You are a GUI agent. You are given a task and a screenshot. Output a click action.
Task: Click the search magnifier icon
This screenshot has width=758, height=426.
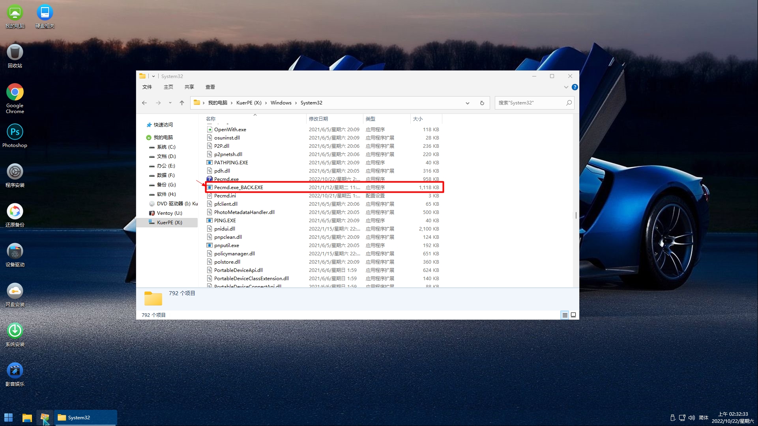click(x=569, y=103)
